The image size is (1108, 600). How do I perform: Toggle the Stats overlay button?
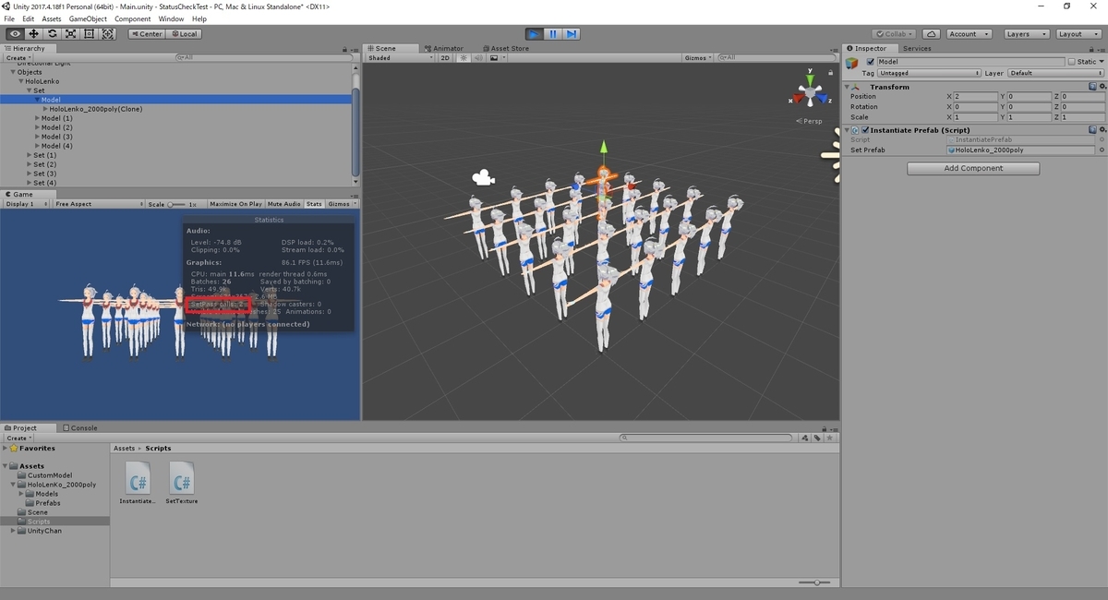[x=314, y=204]
